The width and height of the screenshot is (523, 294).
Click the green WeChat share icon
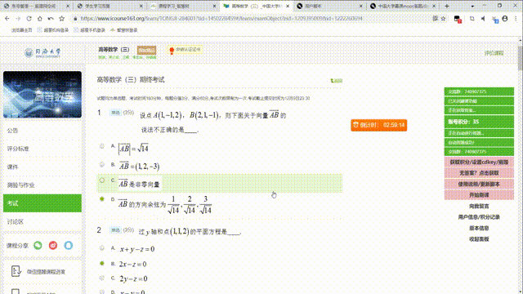[x=38, y=245]
